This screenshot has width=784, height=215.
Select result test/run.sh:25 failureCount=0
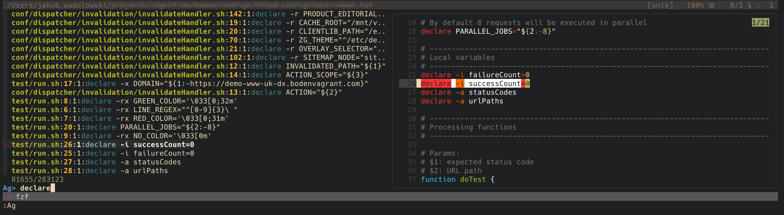click(x=103, y=153)
